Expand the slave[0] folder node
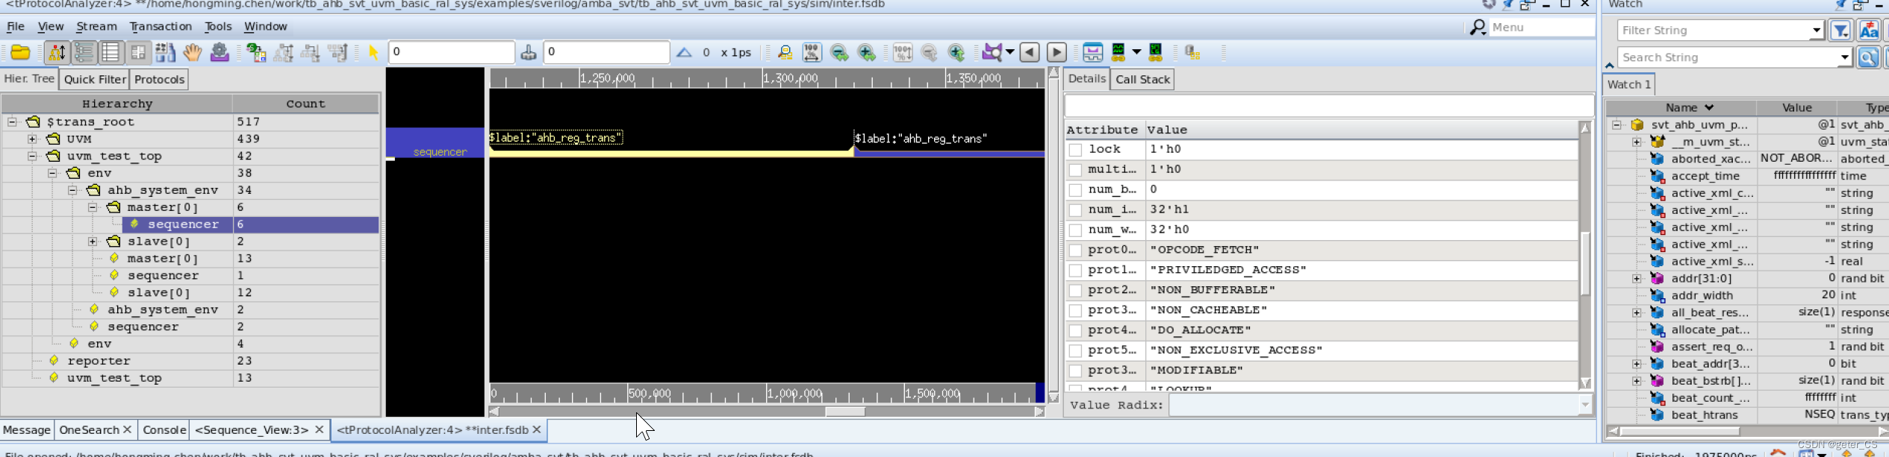Viewport: 1889px width, 457px height. pos(93,242)
